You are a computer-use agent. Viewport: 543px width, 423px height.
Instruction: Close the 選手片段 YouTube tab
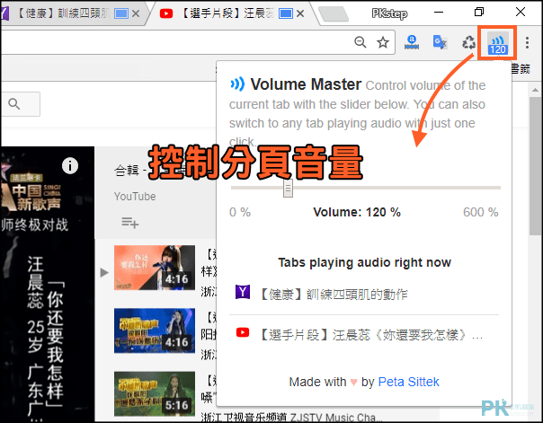(x=300, y=13)
